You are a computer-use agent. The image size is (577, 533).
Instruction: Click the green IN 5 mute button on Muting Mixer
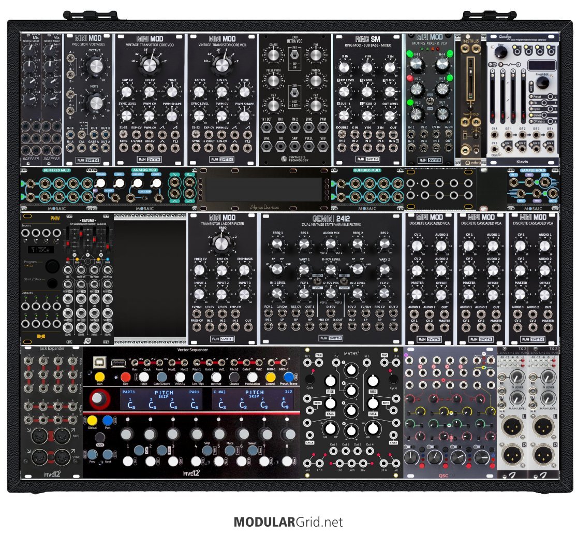[x=450, y=78]
